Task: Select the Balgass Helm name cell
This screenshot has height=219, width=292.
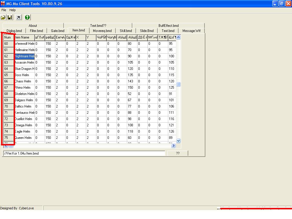Action: (x=25, y=100)
